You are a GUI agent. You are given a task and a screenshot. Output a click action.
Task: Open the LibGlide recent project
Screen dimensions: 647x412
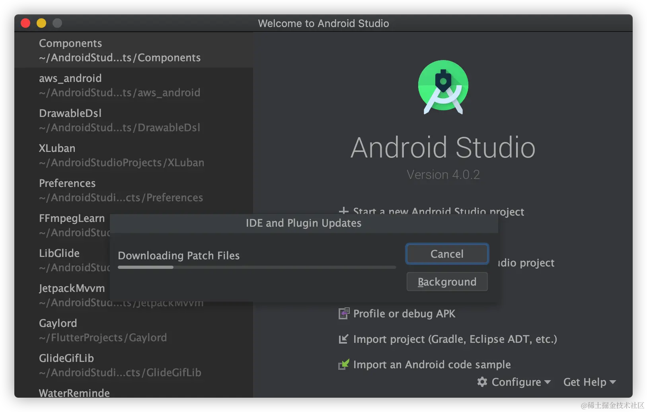coord(62,260)
